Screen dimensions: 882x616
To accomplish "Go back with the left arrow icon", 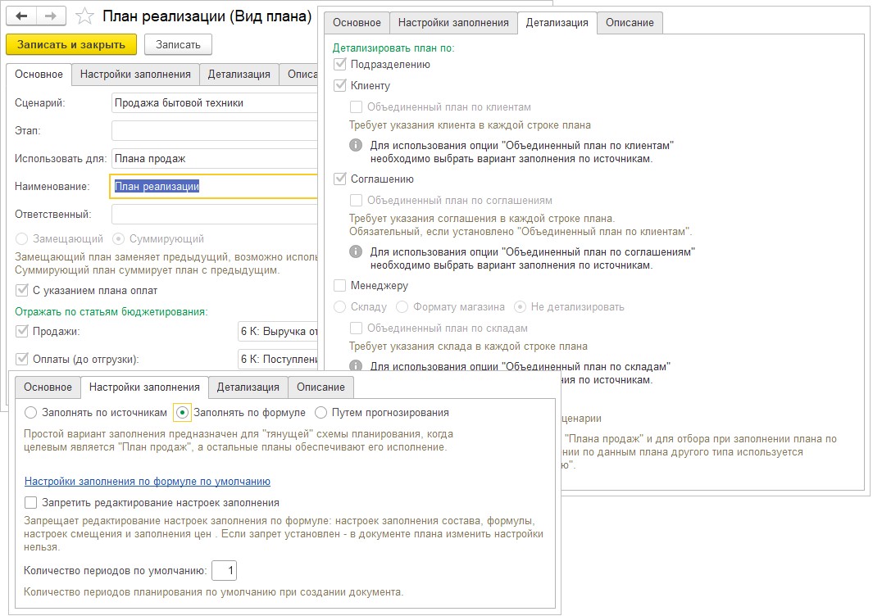I will tap(21, 16).
